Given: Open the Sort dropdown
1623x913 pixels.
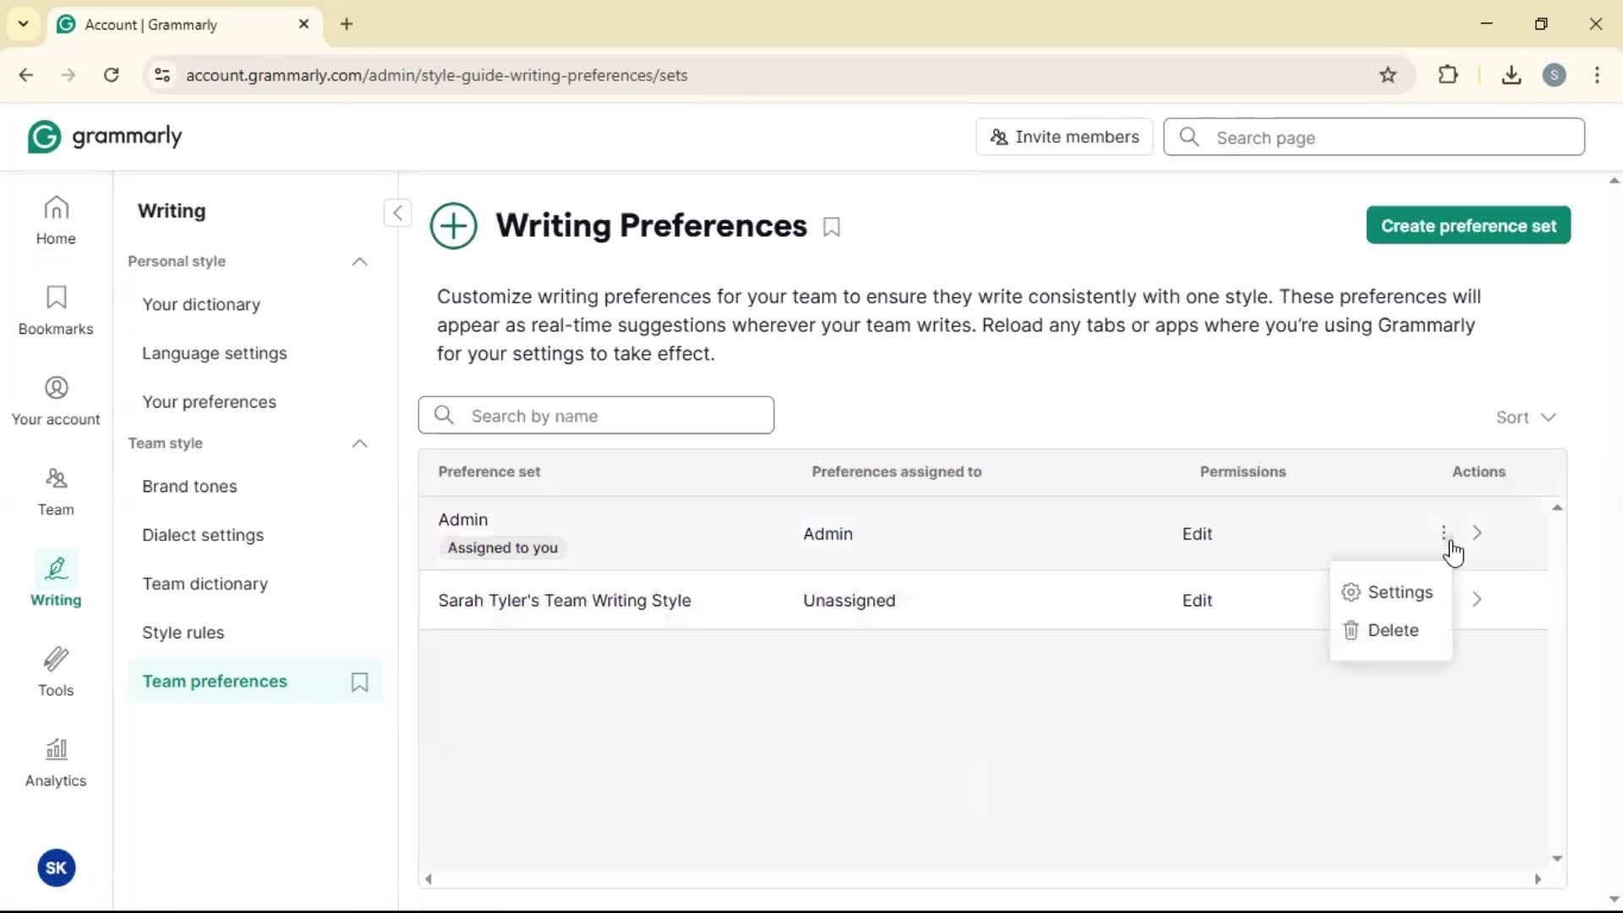Looking at the screenshot, I should click(1526, 418).
